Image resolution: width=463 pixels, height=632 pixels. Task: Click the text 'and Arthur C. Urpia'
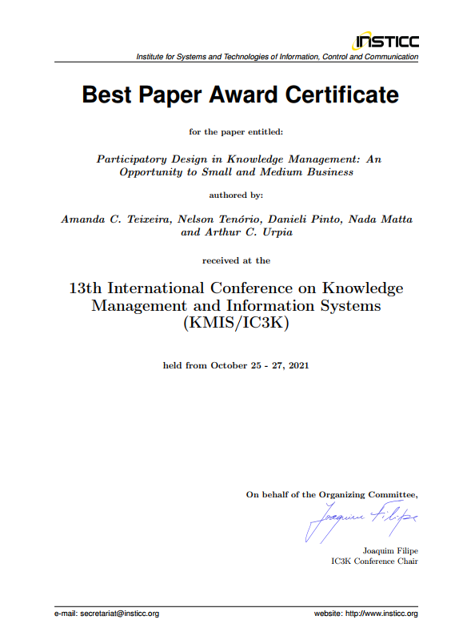(237, 232)
